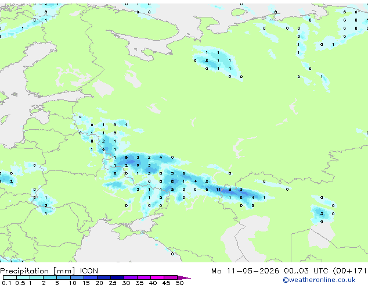Click the '0.1' legend scale label

[7, 283]
